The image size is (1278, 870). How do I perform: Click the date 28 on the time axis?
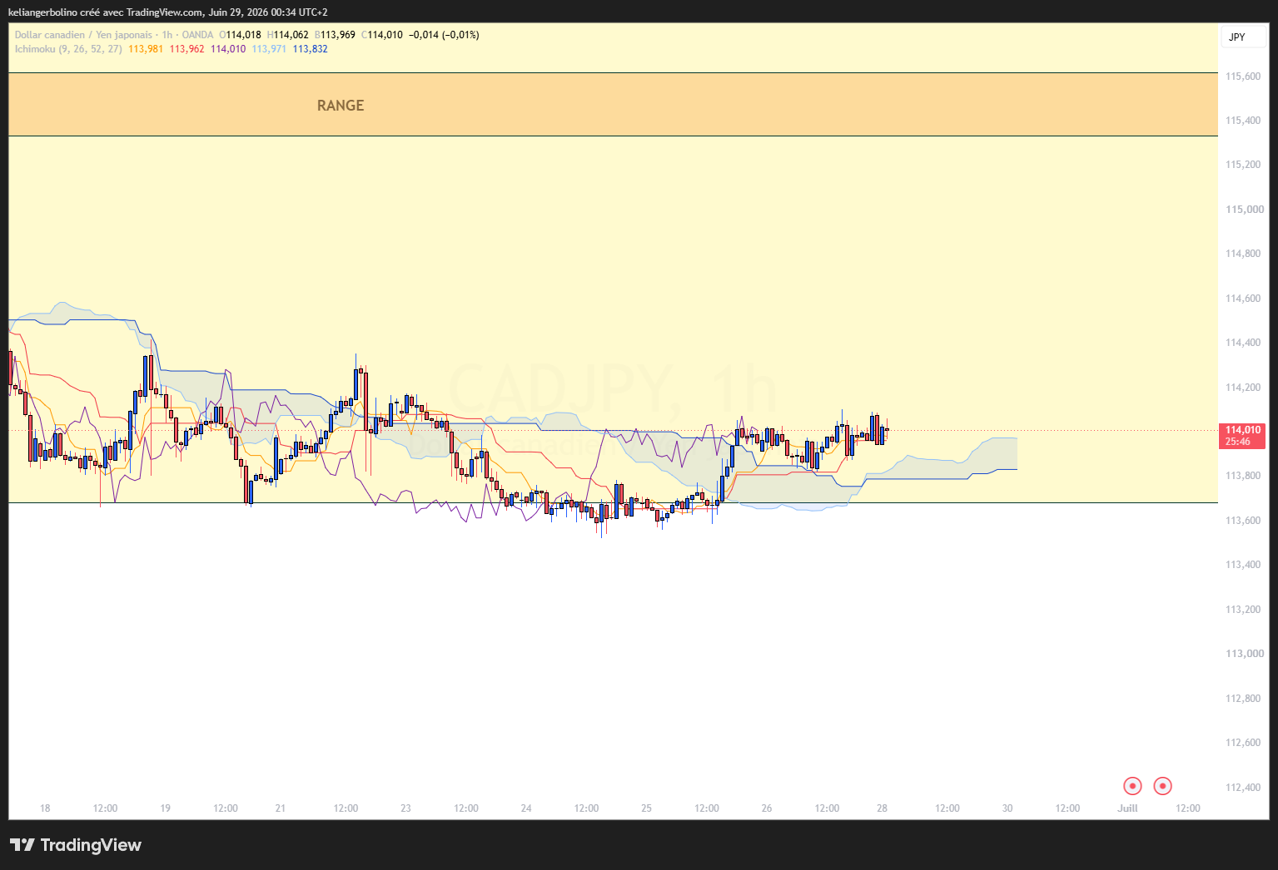882,808
